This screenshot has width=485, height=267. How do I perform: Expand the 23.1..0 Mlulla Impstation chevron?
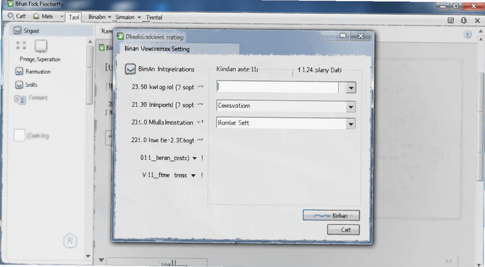[x=200, y=122]
